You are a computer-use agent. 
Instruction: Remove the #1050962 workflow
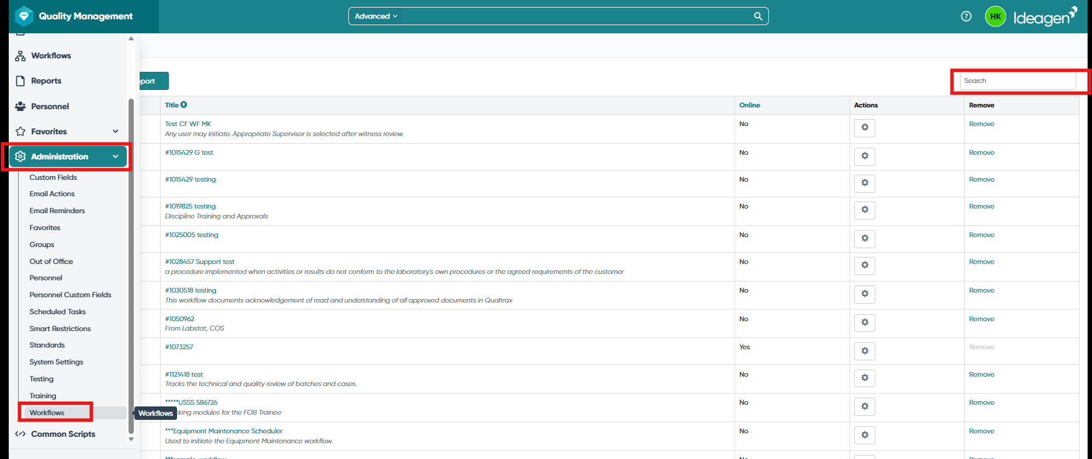[982, 319]
